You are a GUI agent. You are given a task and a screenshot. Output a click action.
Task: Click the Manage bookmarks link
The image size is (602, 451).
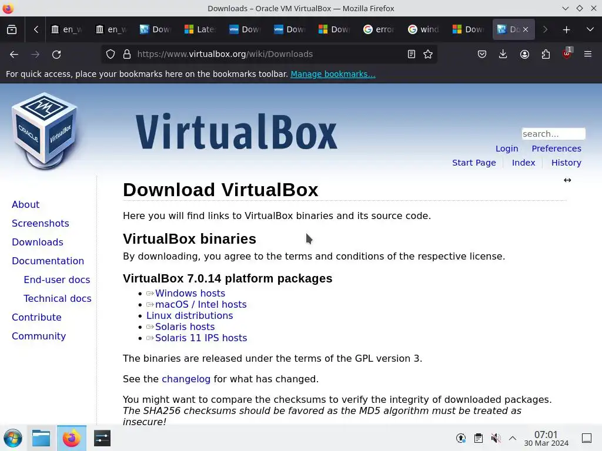point(333,74)
